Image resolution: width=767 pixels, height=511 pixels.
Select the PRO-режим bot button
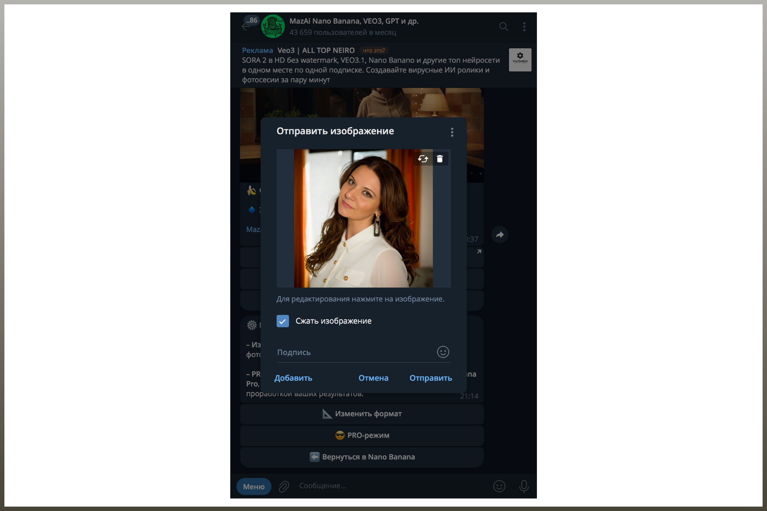(x=362, y=436)
